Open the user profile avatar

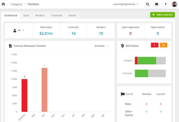tap(174, 4)
